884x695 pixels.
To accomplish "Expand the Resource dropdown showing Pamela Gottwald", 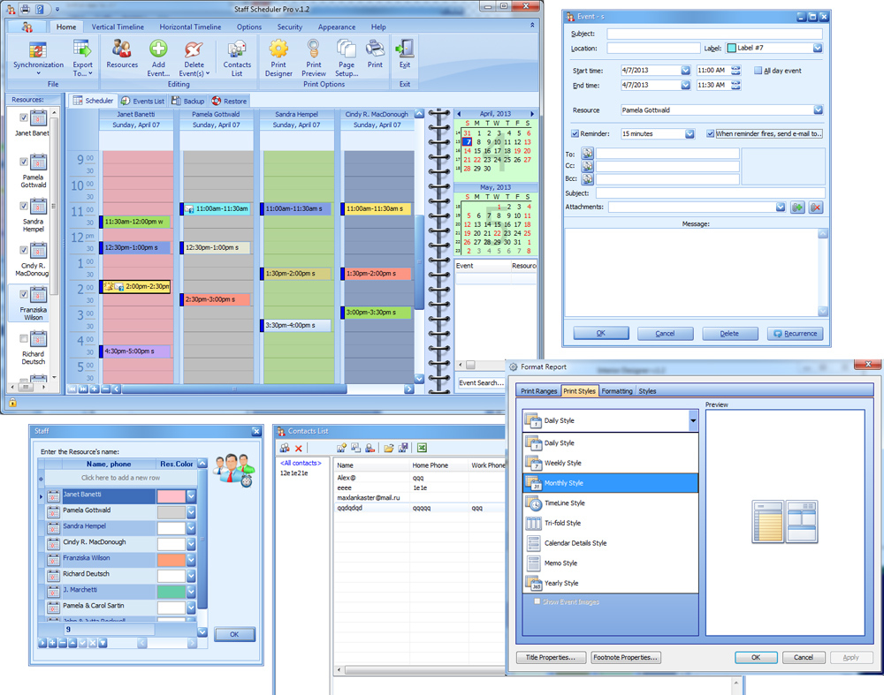I will pyautogui.click(x=818, y=110).
